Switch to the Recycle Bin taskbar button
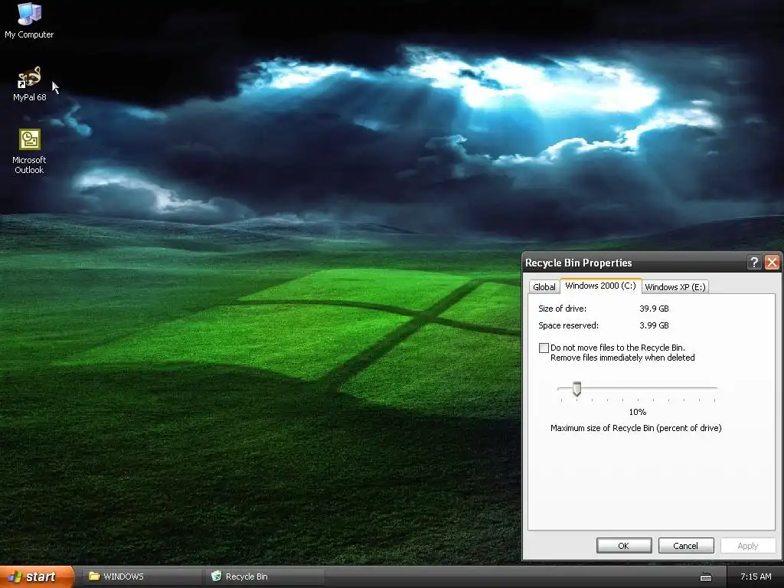 (265, 577)
